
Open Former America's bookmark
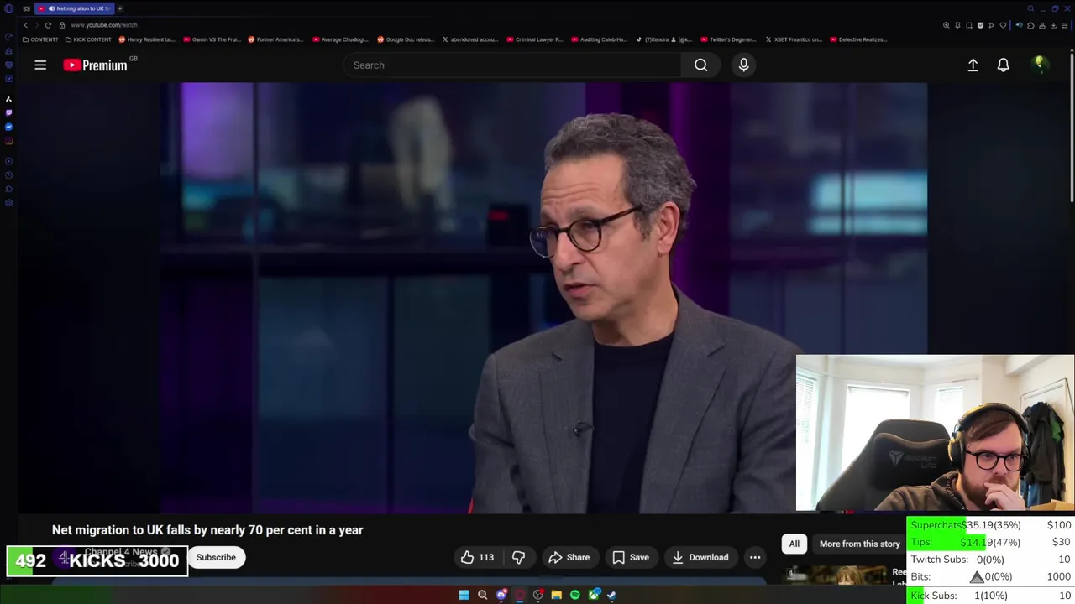[x=275, y=39]
